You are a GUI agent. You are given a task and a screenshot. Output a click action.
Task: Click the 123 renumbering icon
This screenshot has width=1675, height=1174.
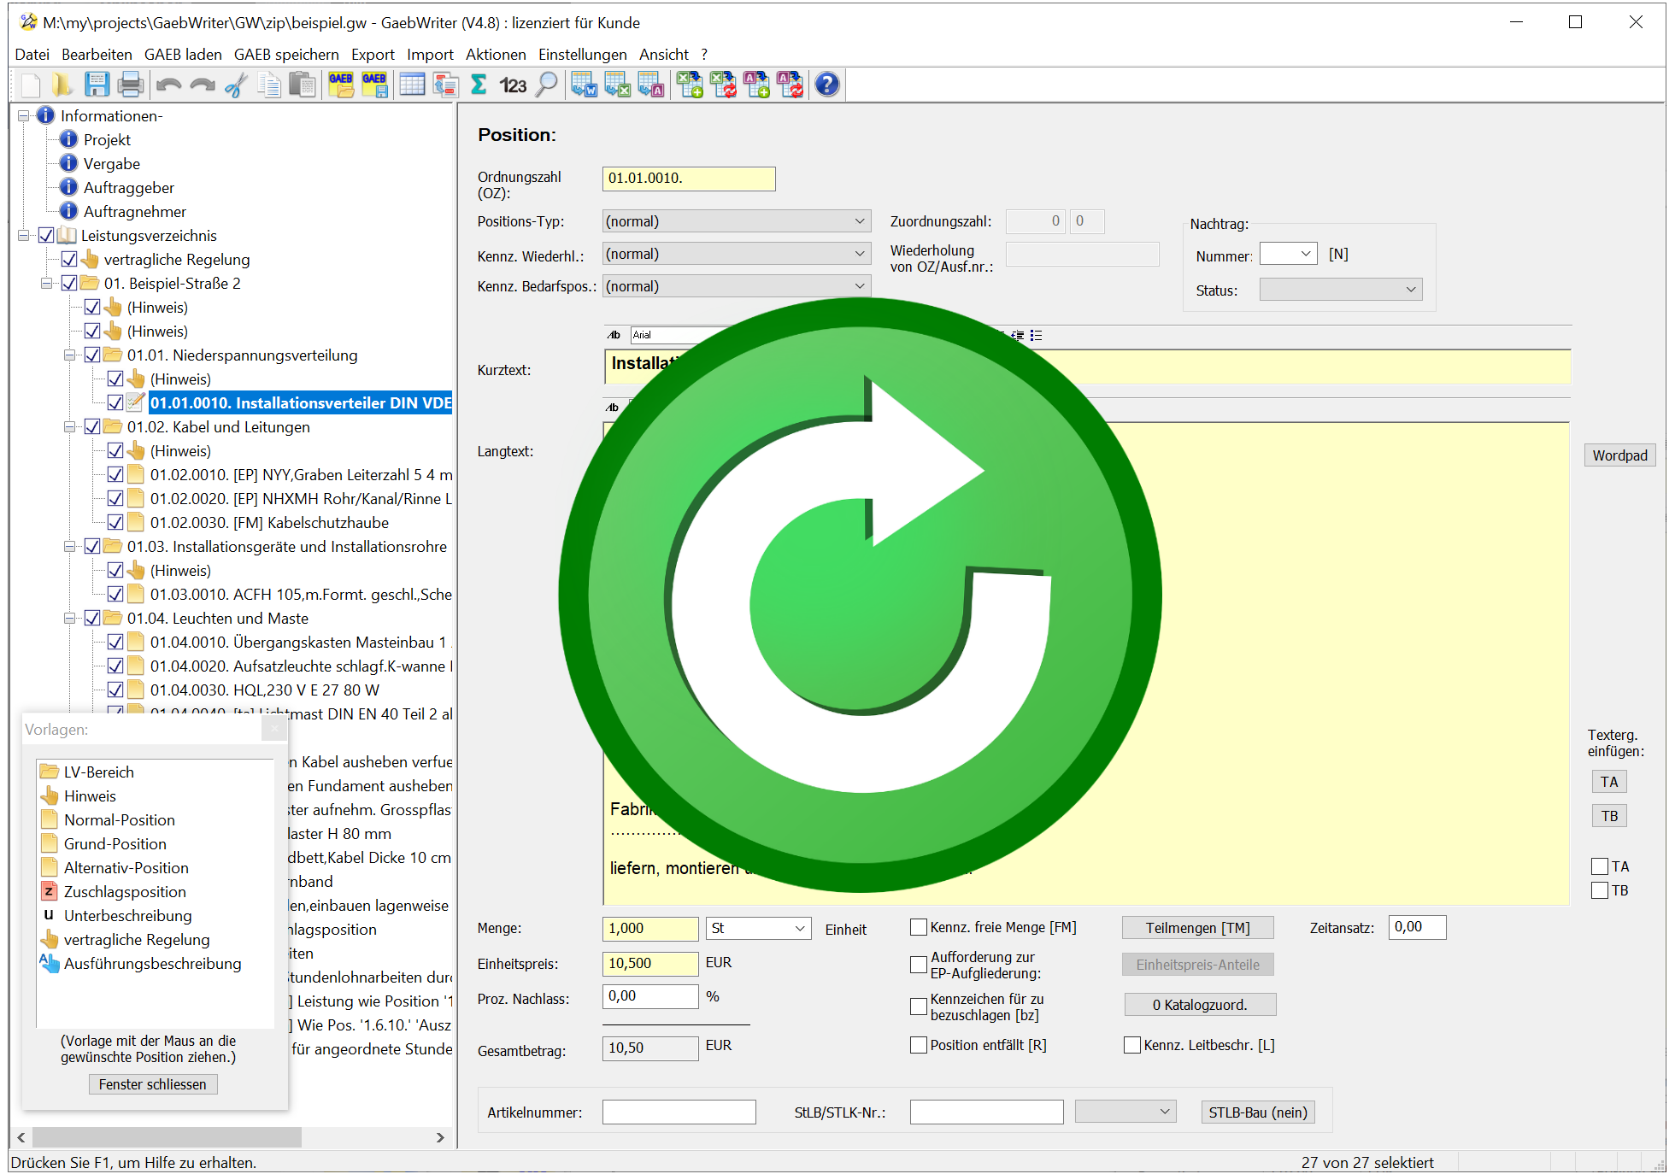(x=513, y=85)
